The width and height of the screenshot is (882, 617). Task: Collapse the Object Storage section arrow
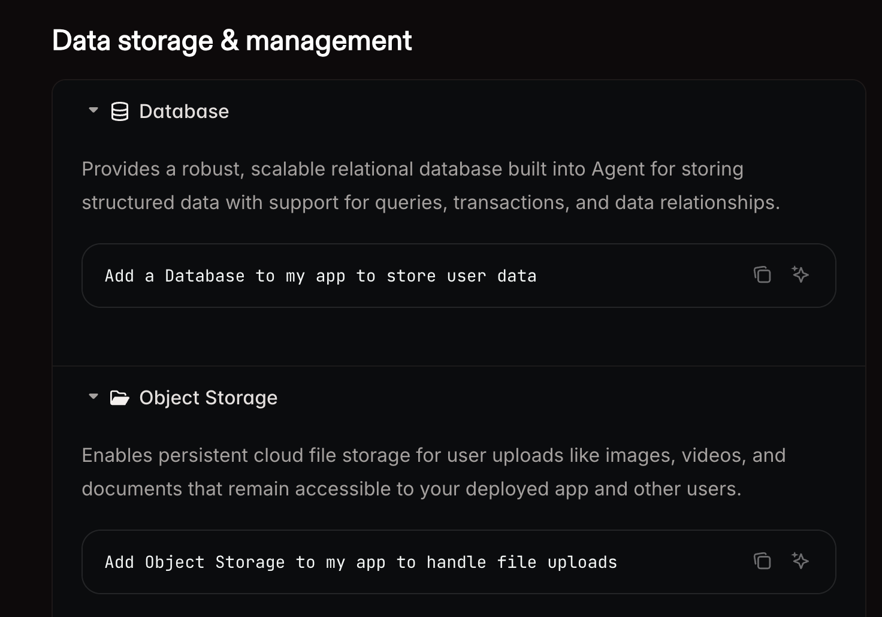tap(93, 397)
